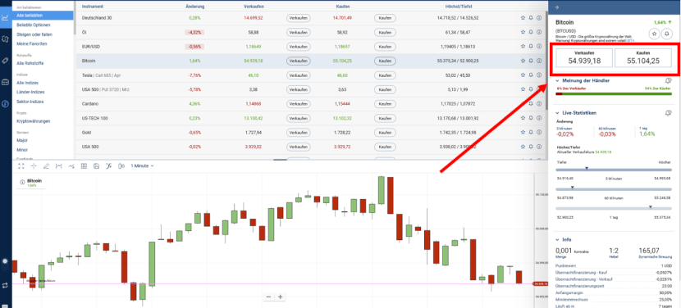Favorite Tesla Call 665 with star
Screen dimensions: 681x308
point(523,75)
